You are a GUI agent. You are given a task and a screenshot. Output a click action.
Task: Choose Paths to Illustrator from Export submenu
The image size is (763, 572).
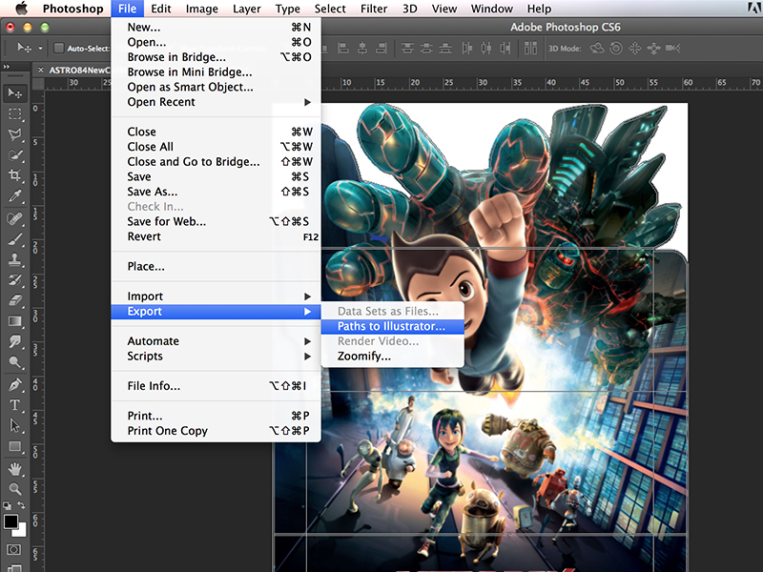(x=393, y=326)
